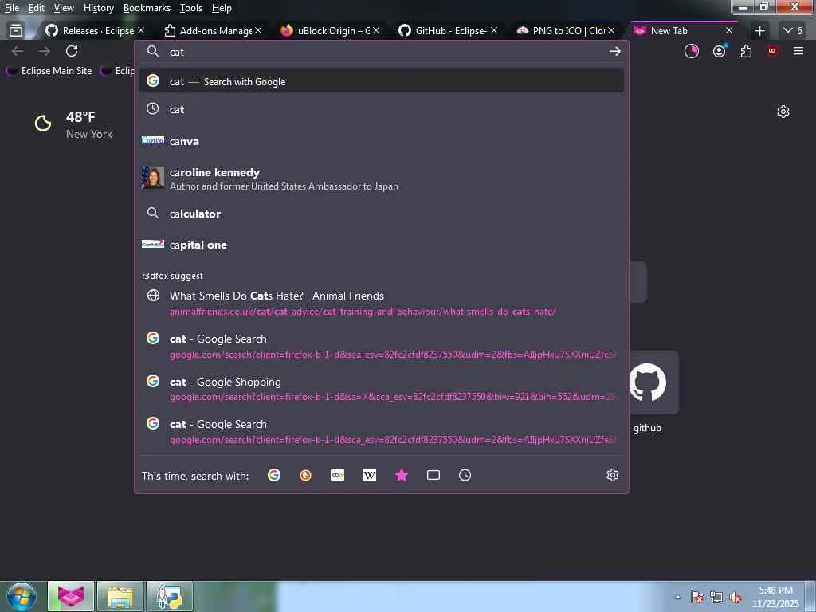
Task: Close the uBlock Origin tab
Action: tap(376, 31)
